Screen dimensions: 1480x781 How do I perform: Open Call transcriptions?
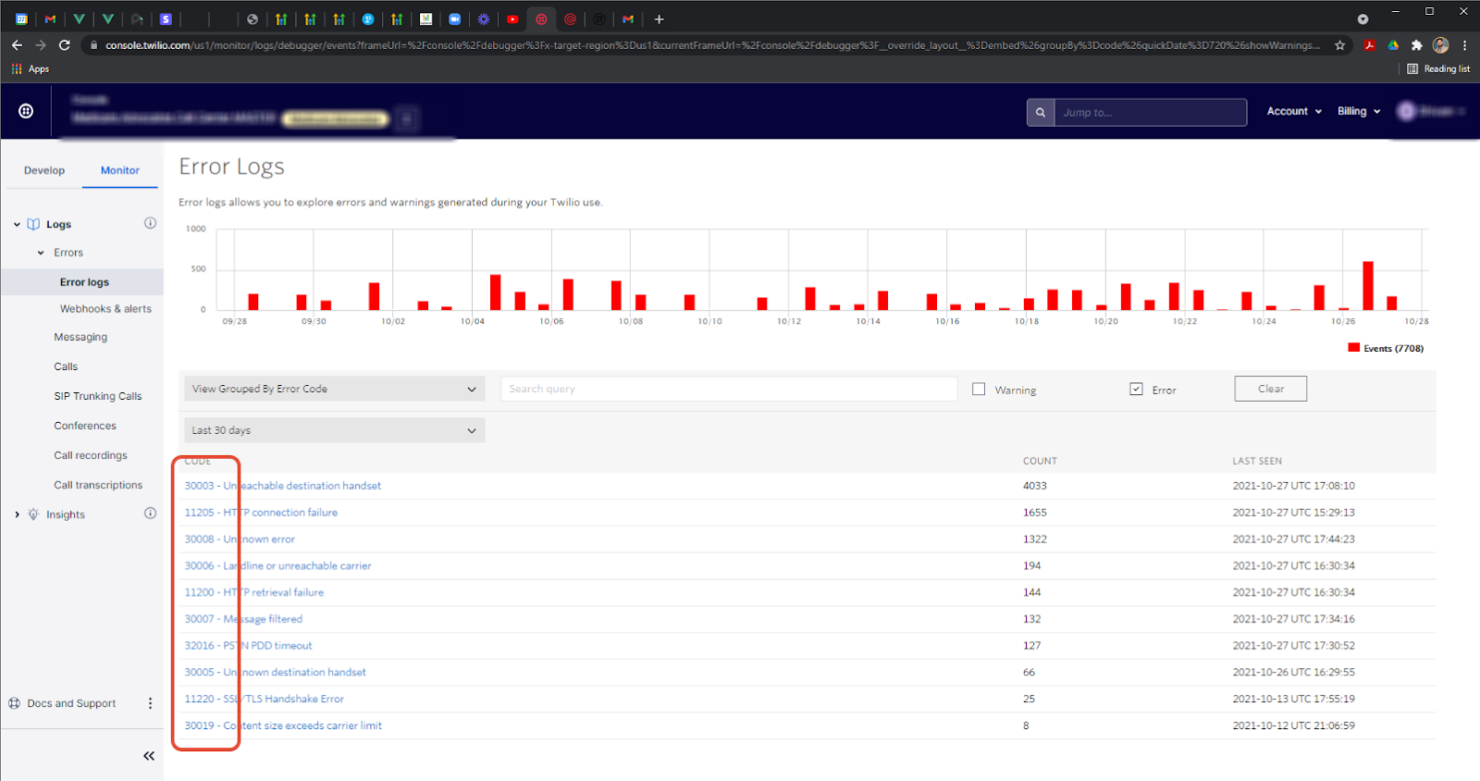(98, 485)
